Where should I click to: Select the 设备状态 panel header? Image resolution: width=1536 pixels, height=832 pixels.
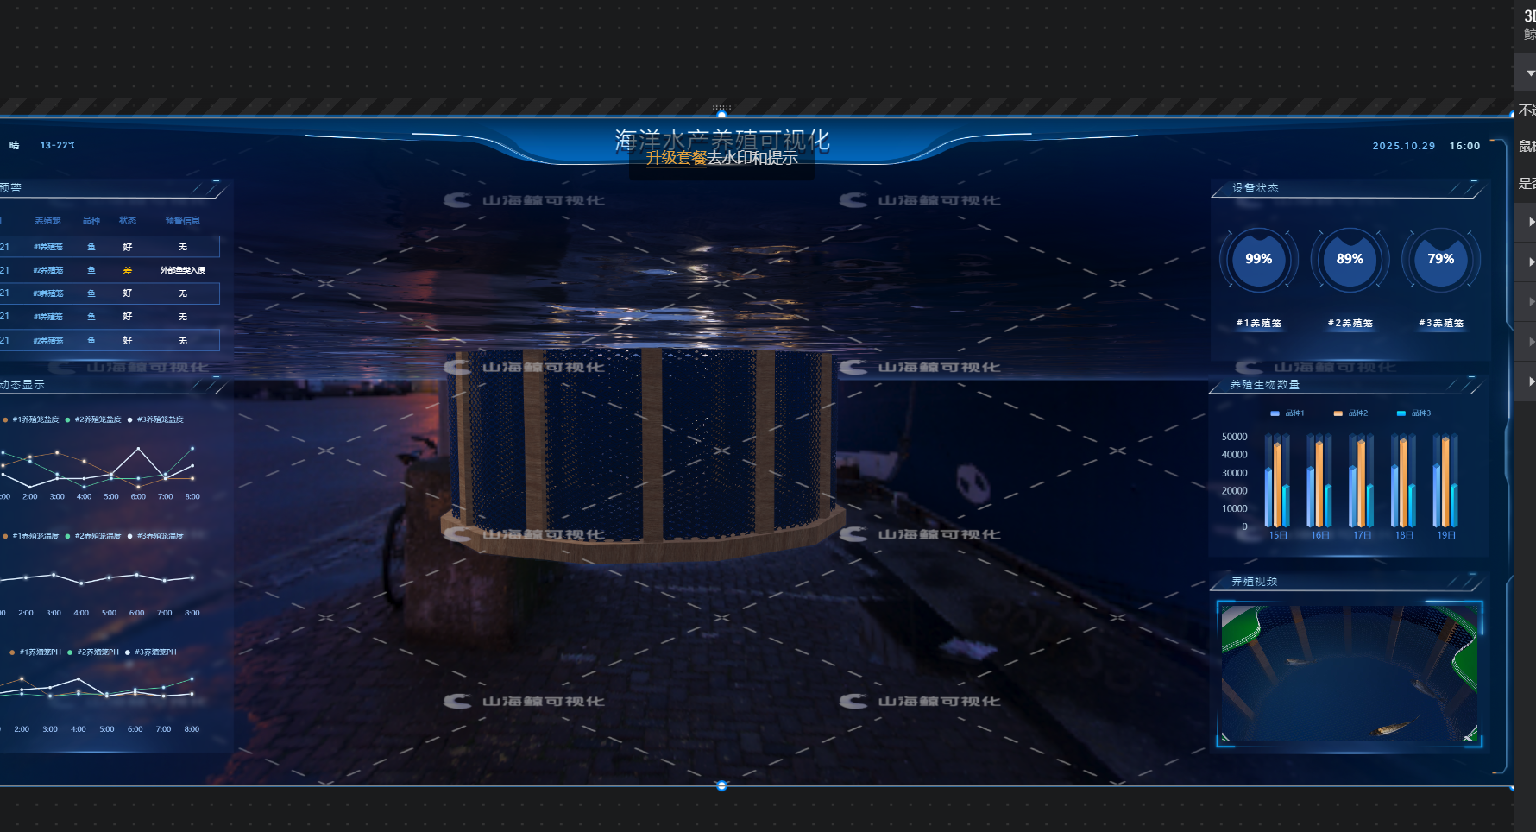pos(1256,188)
